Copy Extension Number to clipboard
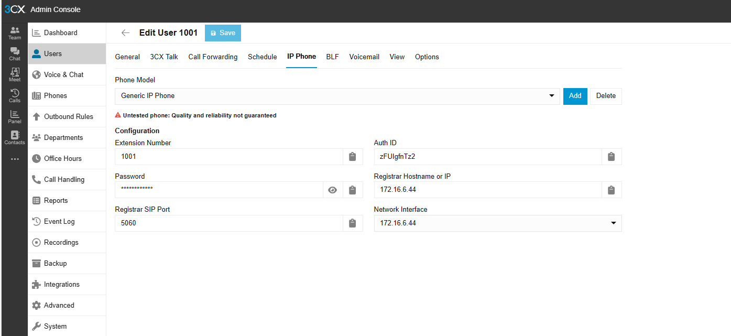Image resolution: width=731 pixels, height=336 pixels. coord(353,157)
